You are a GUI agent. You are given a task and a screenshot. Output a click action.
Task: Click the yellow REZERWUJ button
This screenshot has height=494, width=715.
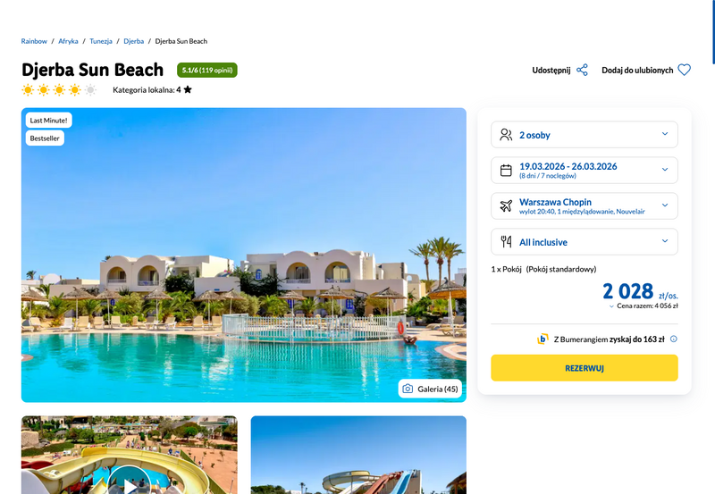click(x=585, y=368)
